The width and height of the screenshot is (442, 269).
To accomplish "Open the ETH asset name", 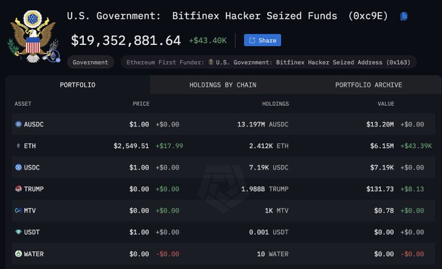I will tap(30, 146).
